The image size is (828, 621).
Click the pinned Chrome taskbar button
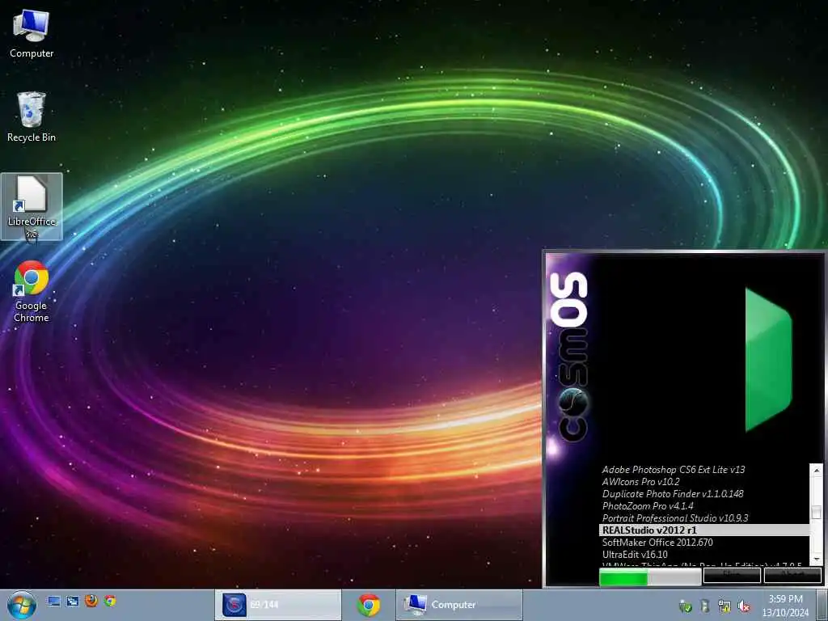point(369,605)
